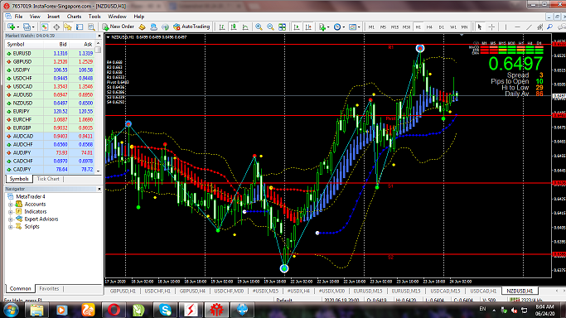Click the New Order button
The width and height of the screenshot is (566, 318).
point(118,26)
